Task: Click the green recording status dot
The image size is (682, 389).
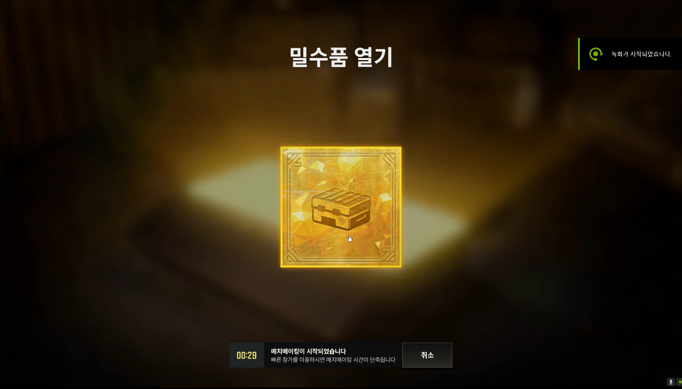Action: (680, 382)
